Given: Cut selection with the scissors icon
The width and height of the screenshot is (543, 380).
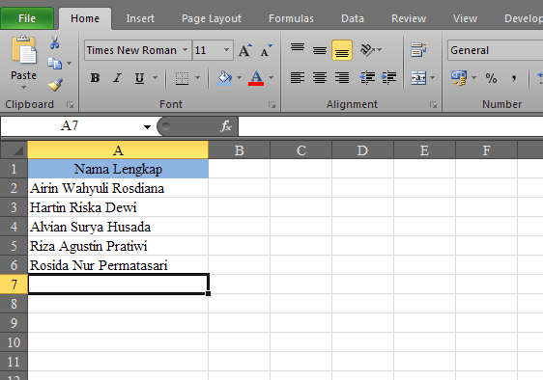Looking at the screenshot, I should point(54,42).
